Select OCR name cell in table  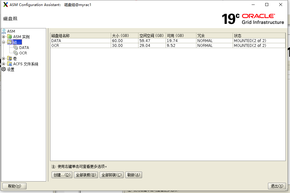pyautogui.click(x=81, y=45)
